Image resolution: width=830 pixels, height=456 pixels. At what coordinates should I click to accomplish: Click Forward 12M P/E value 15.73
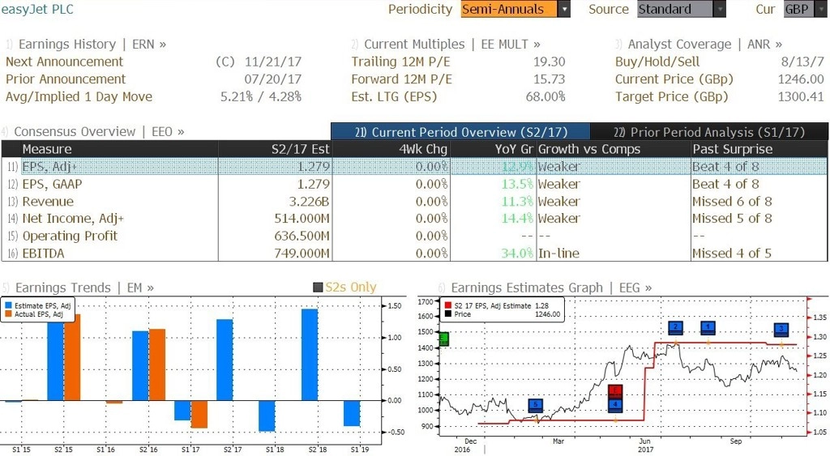tap(549, 79)
